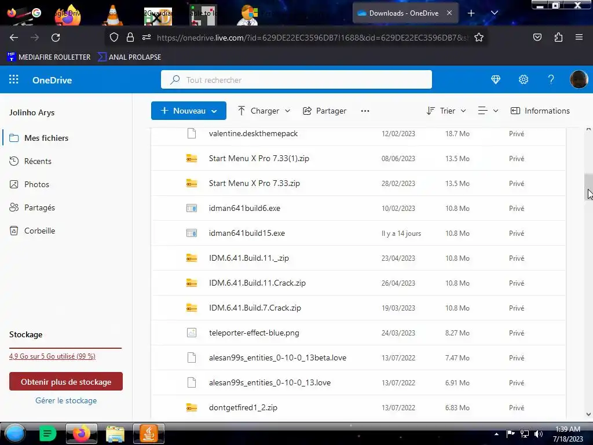Click the exe icon of idman641build6.exe

(192, 208)
